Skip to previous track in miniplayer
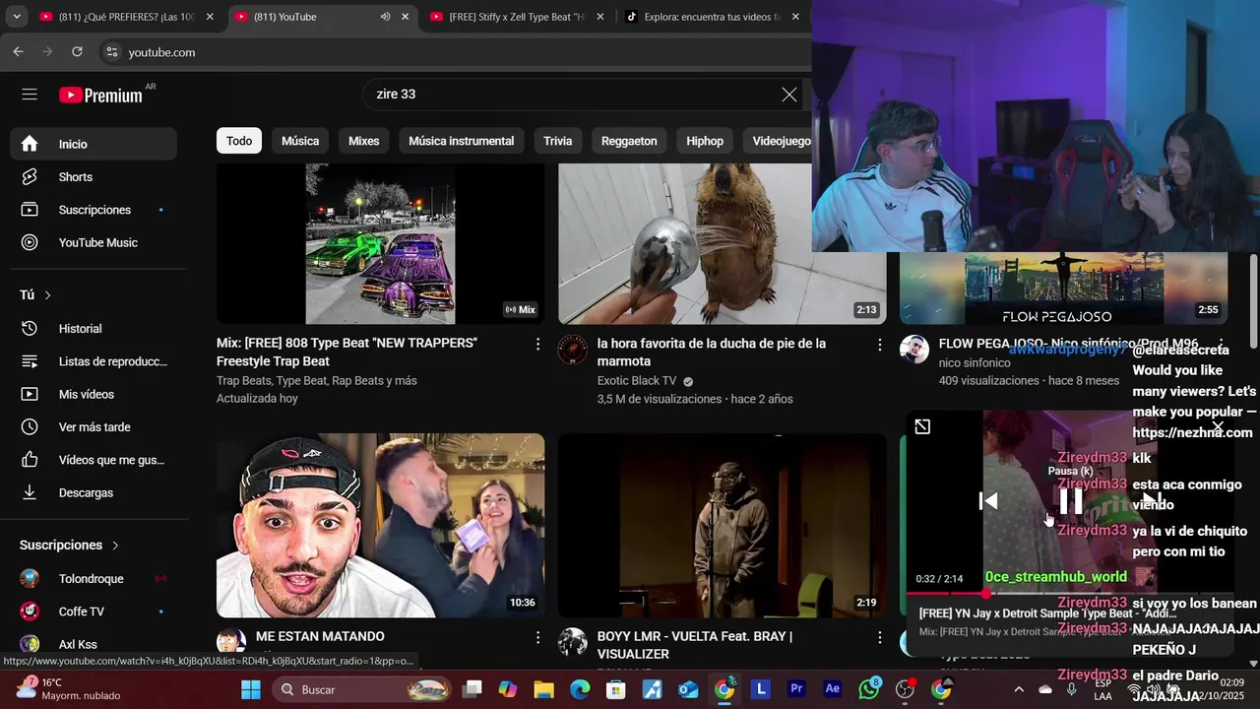This screenshot has width=1260, height=709. pos(988,501)
